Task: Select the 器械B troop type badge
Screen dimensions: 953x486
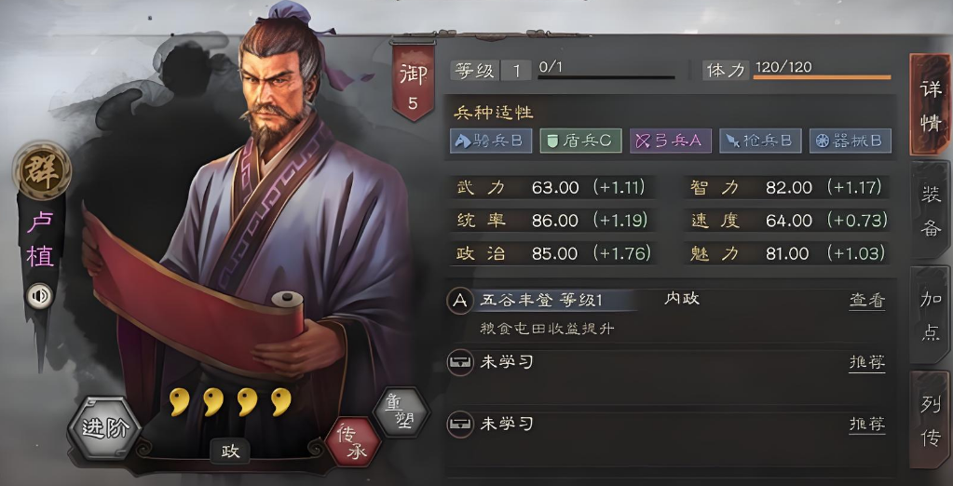Action: pyautogui.click(x=851, y=141)
